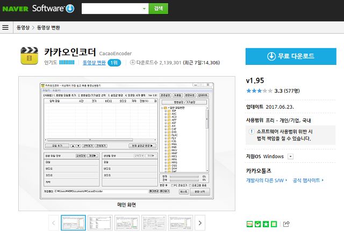Click the 무료 다운로드 button
Screen dimensions: 344x239
coord(291,56)
